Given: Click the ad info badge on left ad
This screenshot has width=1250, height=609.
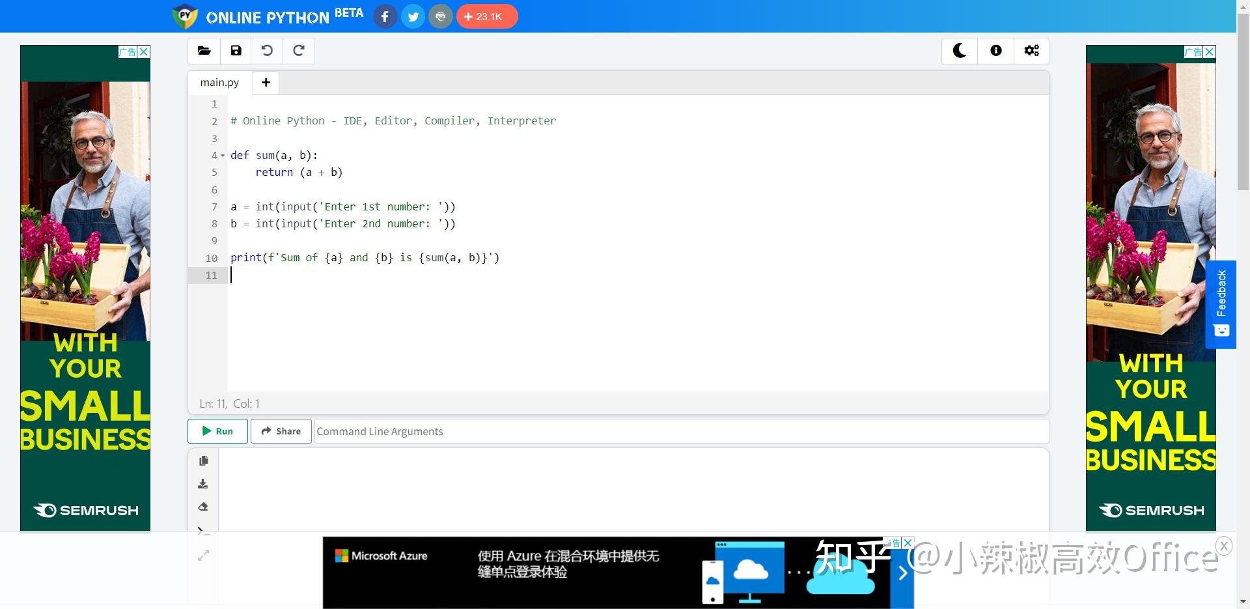Looking at the screenshot, I should tap(128, 52).
